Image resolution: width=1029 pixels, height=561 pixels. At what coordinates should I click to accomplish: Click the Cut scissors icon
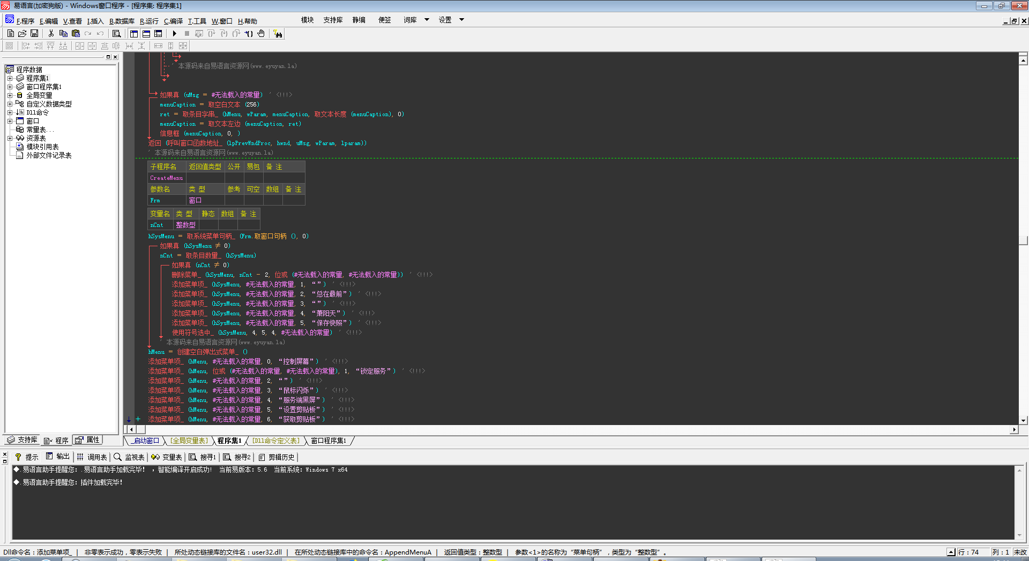(51, 33)
